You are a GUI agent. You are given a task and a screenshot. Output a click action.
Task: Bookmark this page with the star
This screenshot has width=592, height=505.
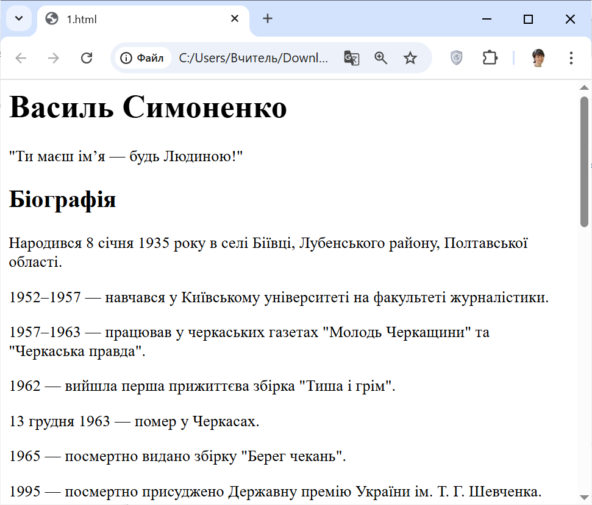410,58
